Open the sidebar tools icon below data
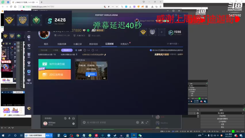Screen dimensions: 245x138 click(x=29, y=81)
